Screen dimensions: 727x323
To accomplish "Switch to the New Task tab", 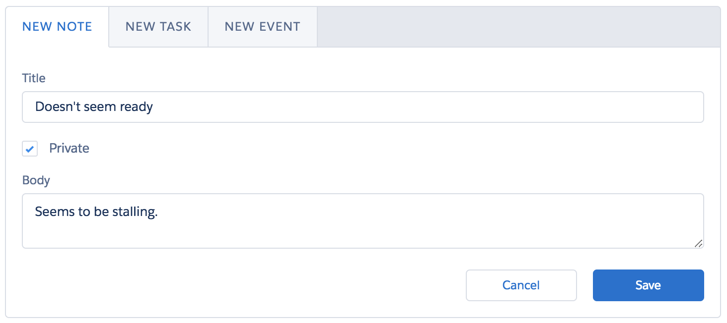I will (x=158, y=27).
